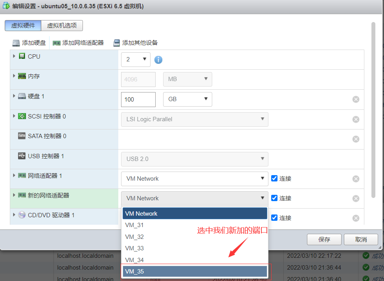The height and width of the screenshot is (281, 384).
Task: Click the Add hard disk icon
Action: [16, 43]
